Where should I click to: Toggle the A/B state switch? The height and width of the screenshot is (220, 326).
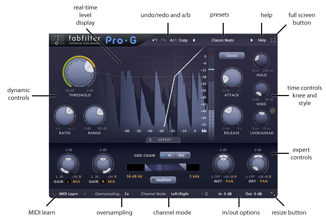[x=173, y=40]
